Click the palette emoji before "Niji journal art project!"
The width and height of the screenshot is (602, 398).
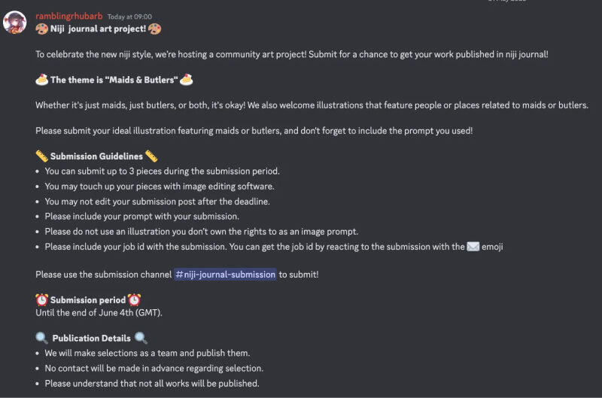(x=42, y=29)
